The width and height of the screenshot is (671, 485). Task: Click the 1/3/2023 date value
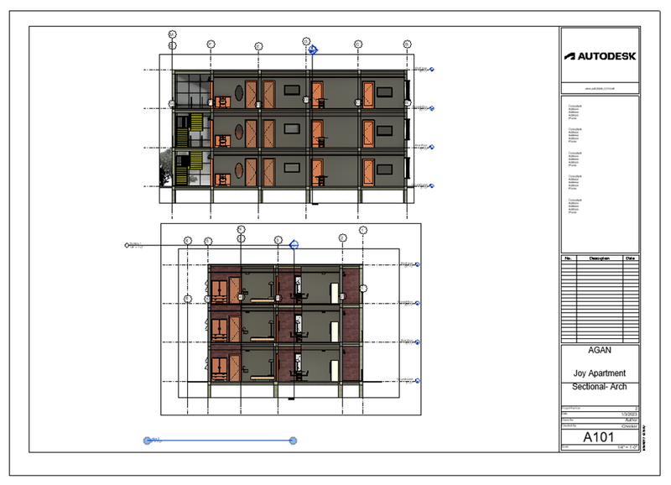[629, 414]
